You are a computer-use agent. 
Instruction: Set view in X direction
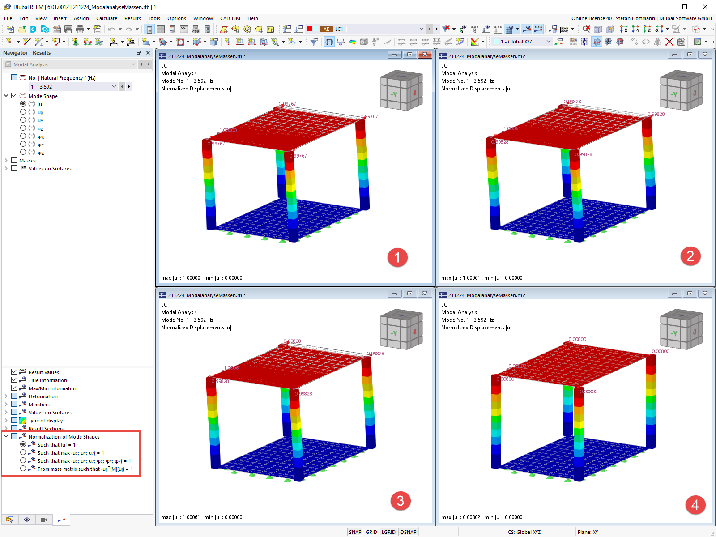pos(623,29)
